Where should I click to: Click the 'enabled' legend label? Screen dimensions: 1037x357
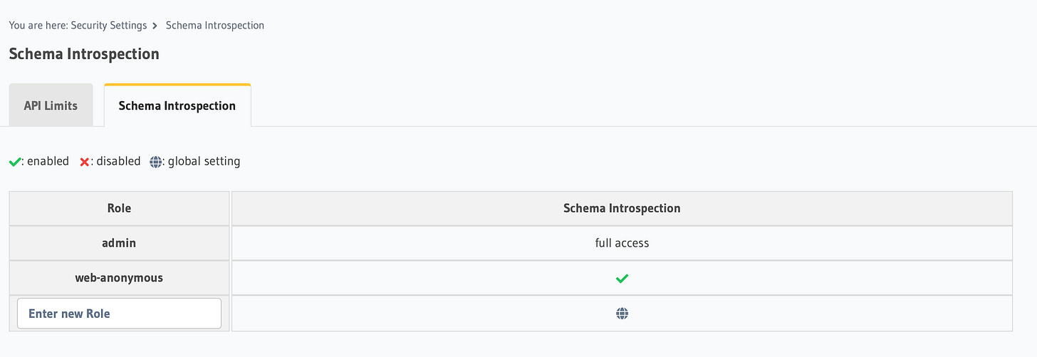(x=48, y=162)
